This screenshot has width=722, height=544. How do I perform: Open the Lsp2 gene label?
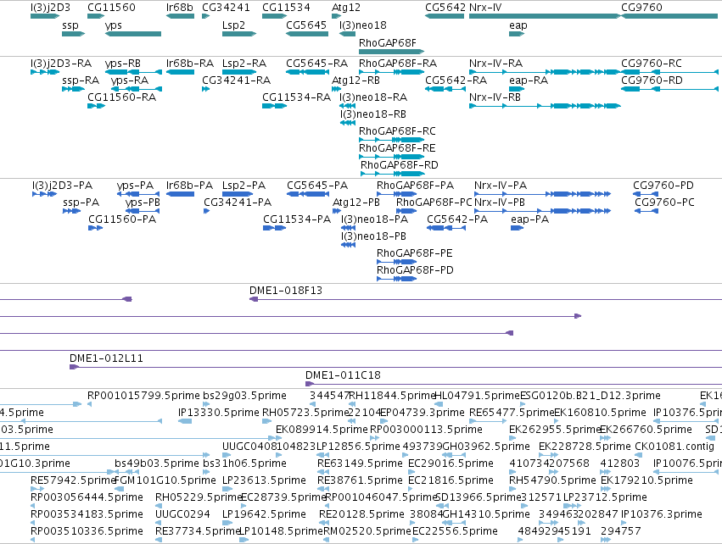click(x=233, y=25)
